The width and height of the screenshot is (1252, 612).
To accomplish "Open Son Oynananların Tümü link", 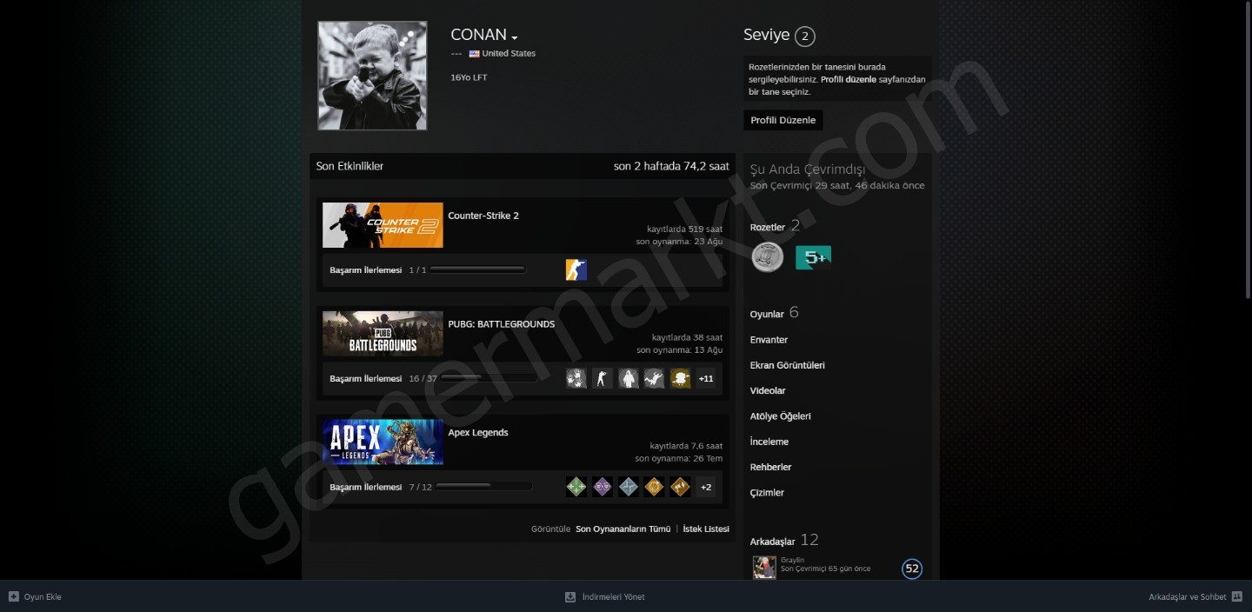I will click(x=623, y=529).
